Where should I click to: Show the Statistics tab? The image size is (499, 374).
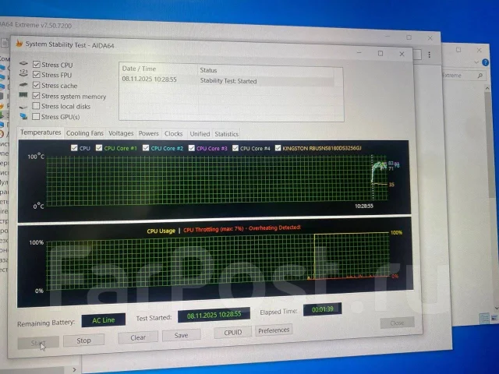coord(226,134)
